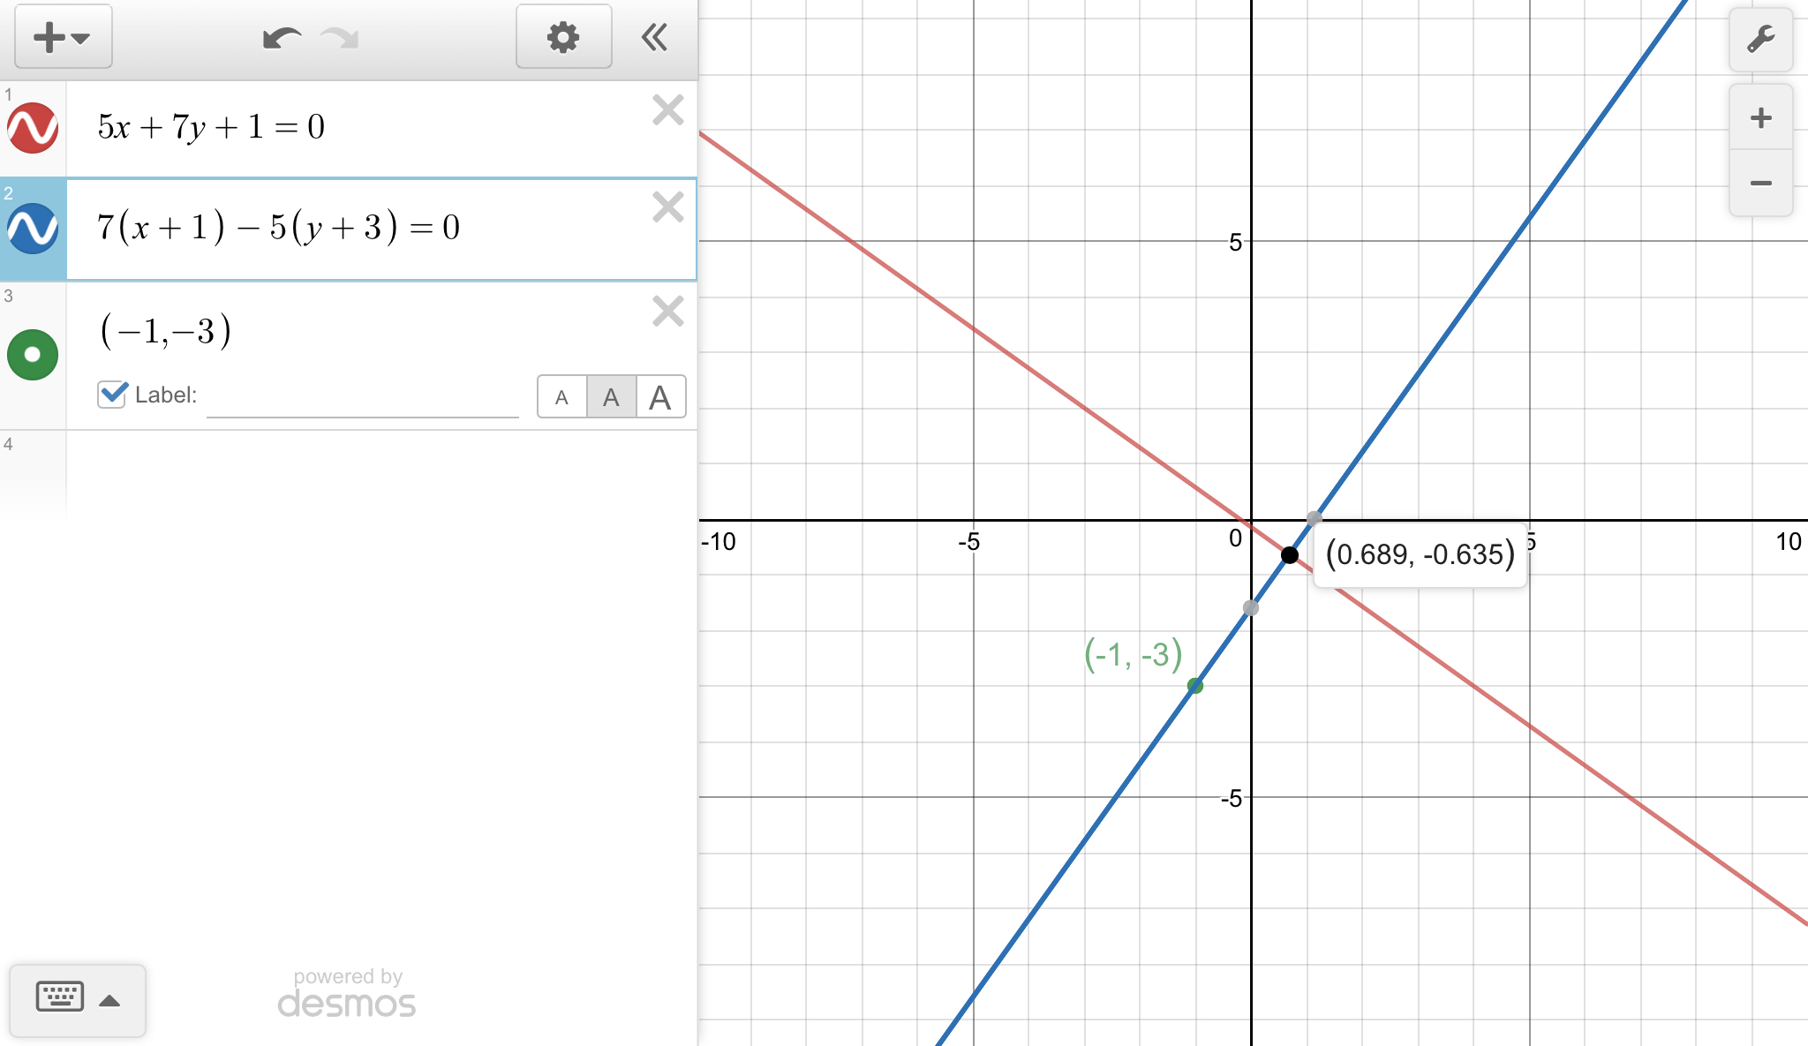This screenshot has height=1046, width=1808.
Task: Zoom out on the graph
Action: pos(1760,184)
